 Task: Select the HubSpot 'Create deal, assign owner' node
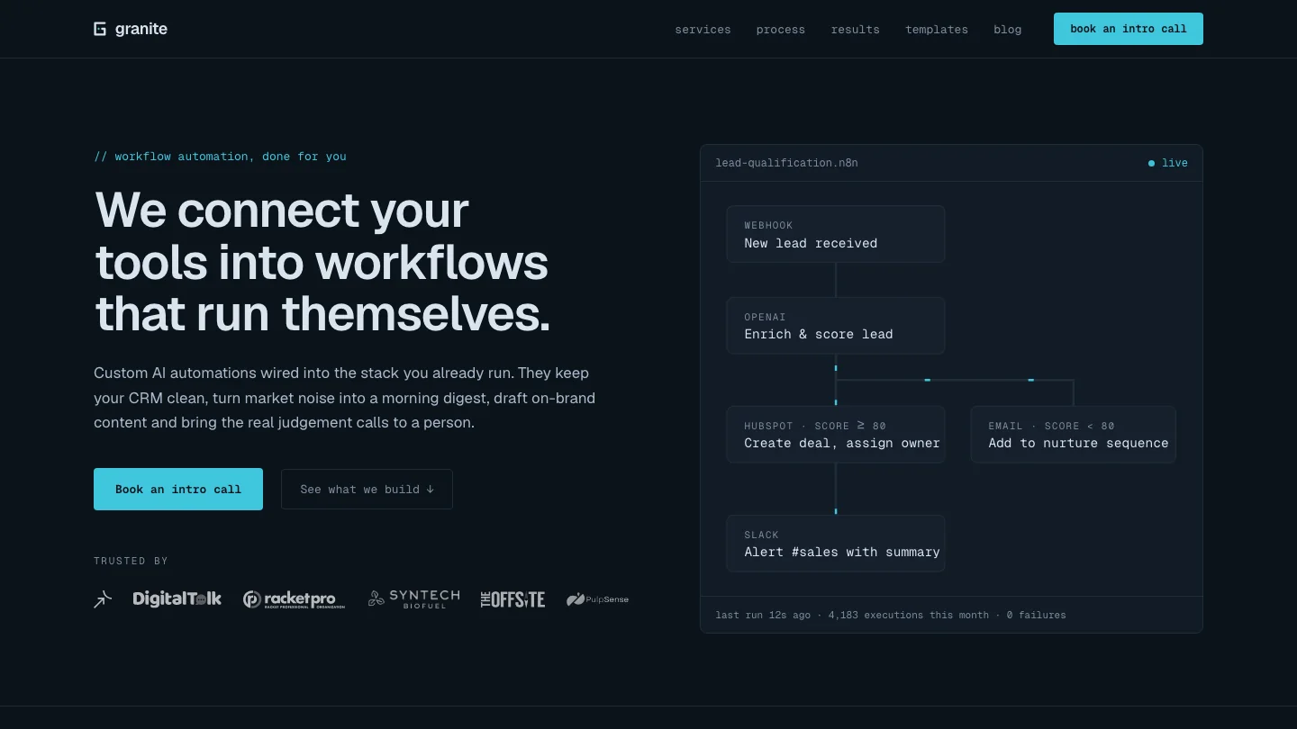click(836, 434)
